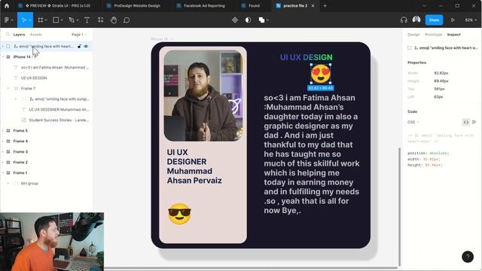Click the portrait photo in the card
The width and height of the screenshot is (482, 271).
tap(203, 96)
